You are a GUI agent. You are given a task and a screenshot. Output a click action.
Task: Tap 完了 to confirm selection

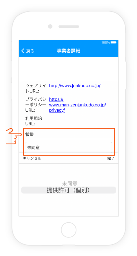[x=111, y=158]
